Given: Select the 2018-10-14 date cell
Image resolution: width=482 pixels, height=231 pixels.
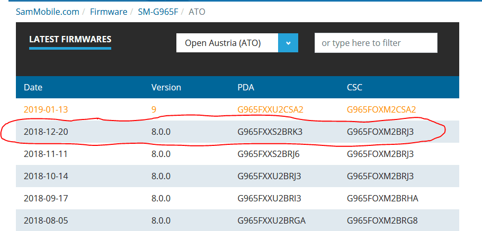Looking at the screenshot, I should (x=46, y=177).
